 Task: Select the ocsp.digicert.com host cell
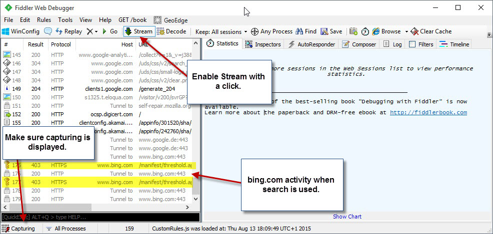[111, 114]
